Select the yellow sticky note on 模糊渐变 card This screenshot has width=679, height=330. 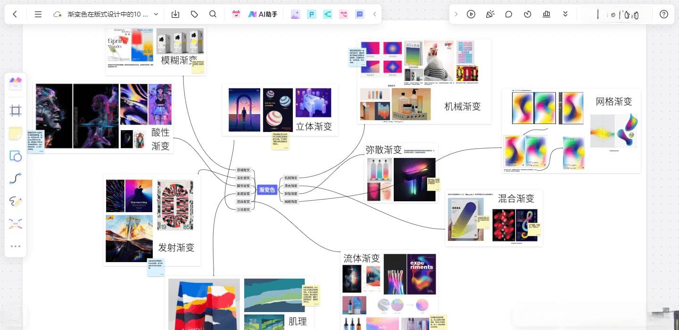click(198, 66)
